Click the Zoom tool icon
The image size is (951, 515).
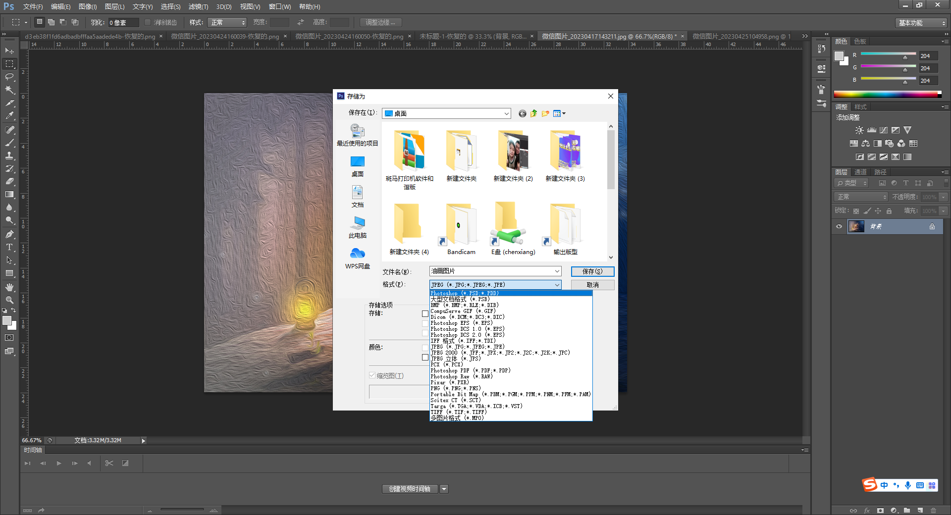click(9, 300)
